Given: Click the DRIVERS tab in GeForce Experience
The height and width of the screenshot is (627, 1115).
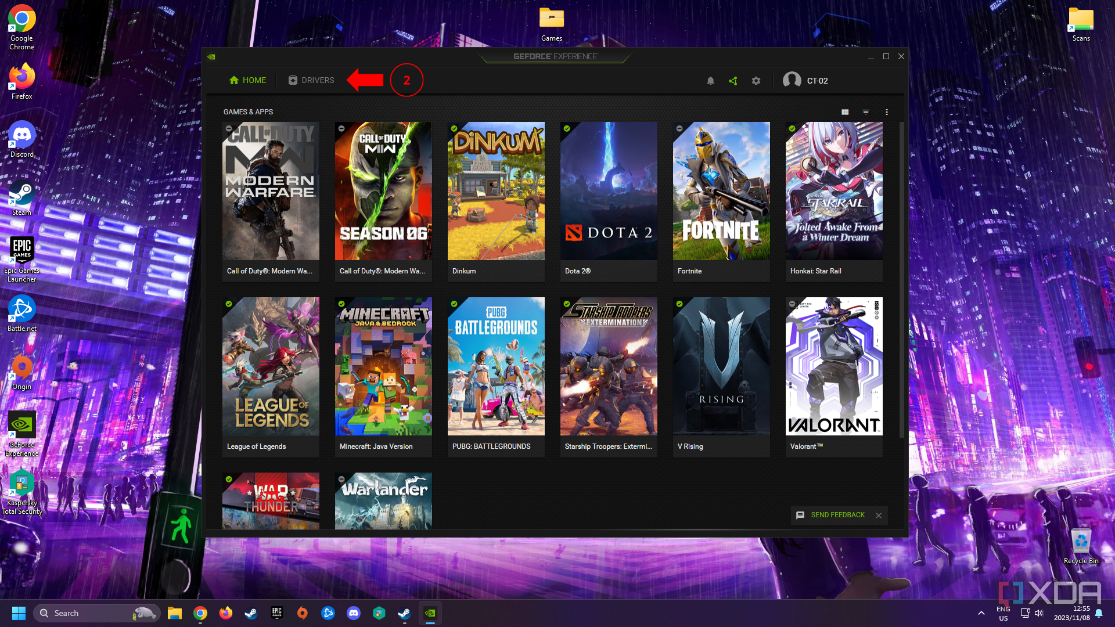Looking at the screenshot, I should point(312,80).
